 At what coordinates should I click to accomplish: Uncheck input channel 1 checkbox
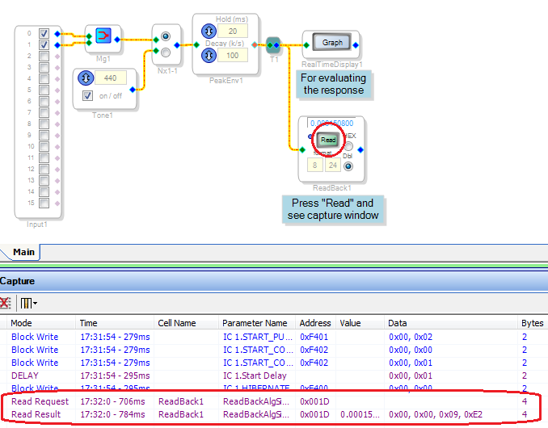point(44,44)
